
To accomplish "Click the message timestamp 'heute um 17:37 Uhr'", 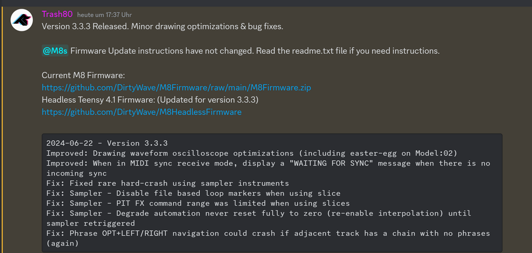I will point(104,15).
